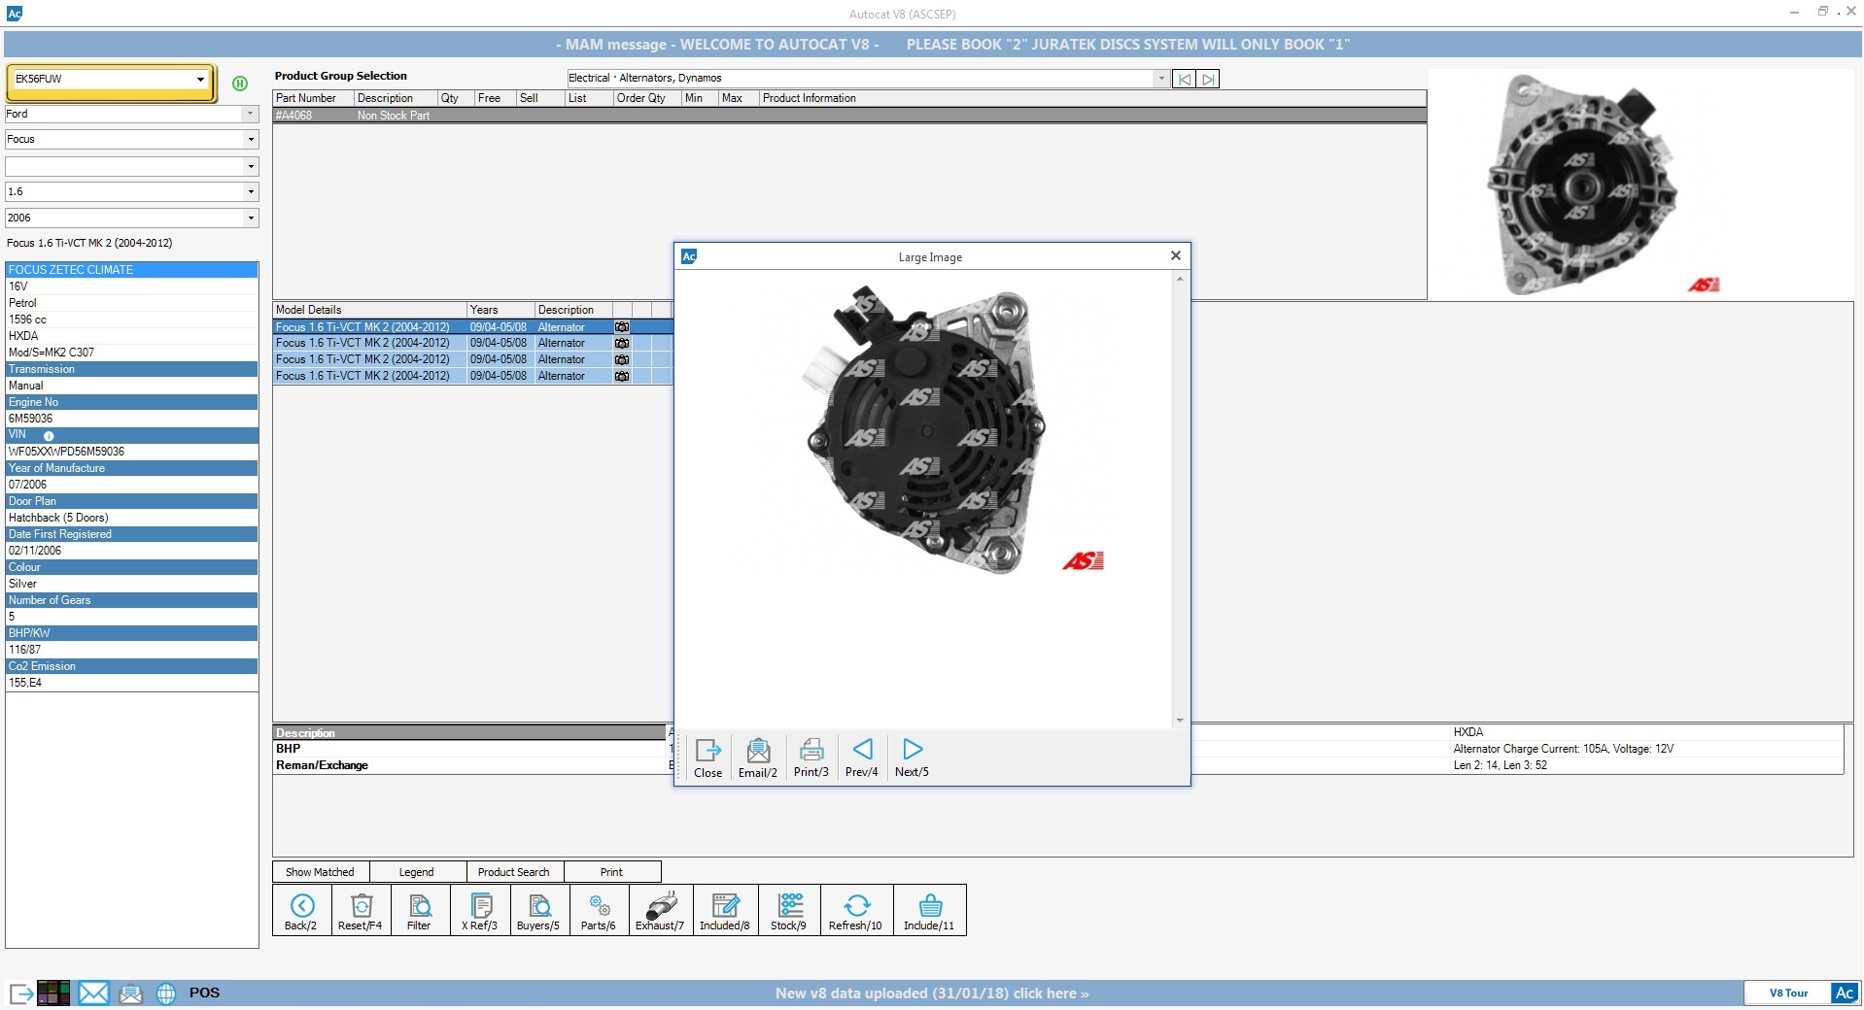Viewport: 1864px width, 1010px height.
Task: Go to next product group
Action: point(1208,79)
